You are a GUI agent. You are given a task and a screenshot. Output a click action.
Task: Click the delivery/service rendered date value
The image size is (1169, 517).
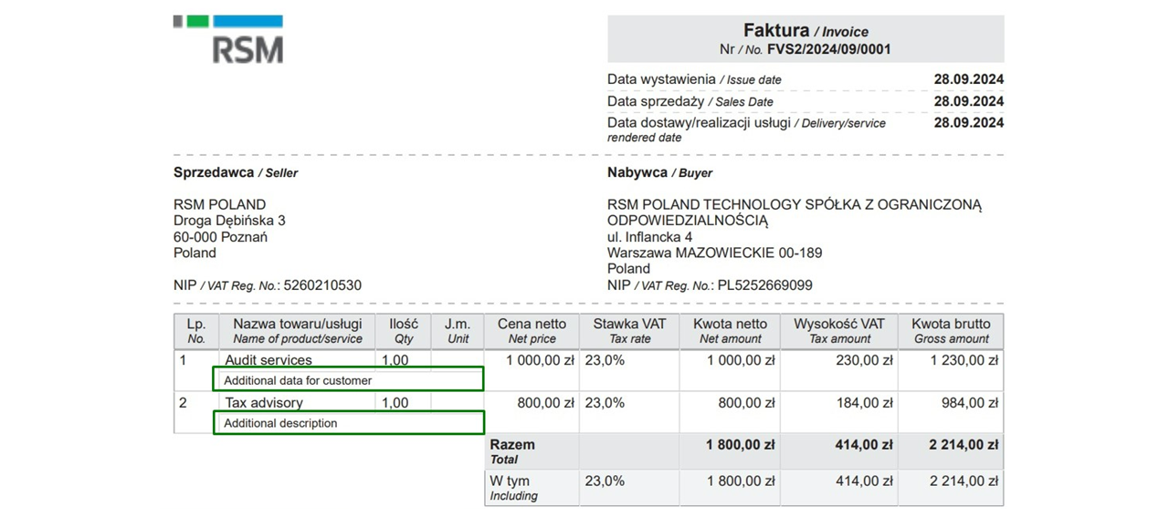point(968,123)
